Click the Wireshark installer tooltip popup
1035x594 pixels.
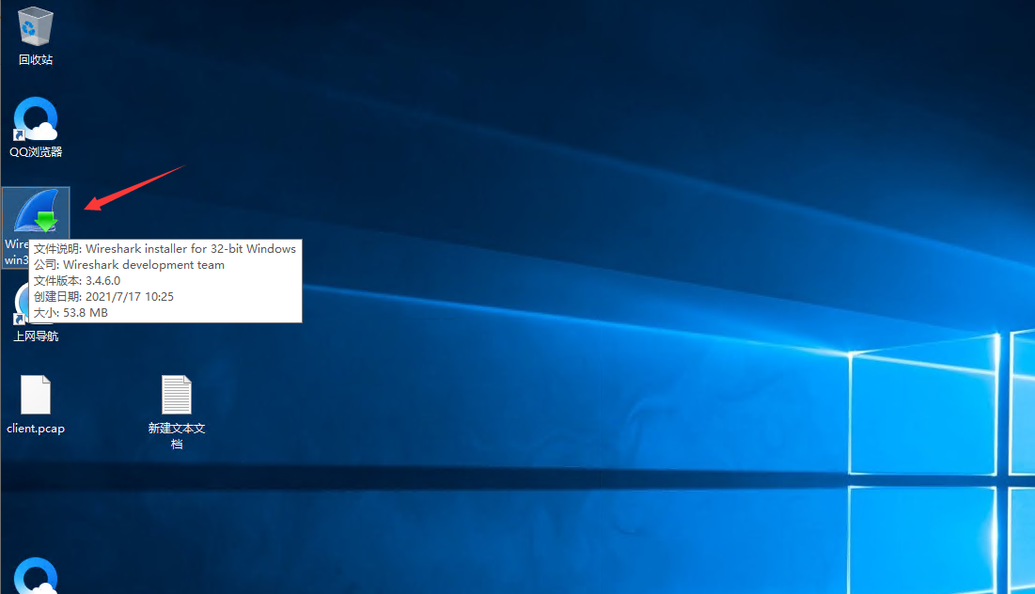[165, 280]
